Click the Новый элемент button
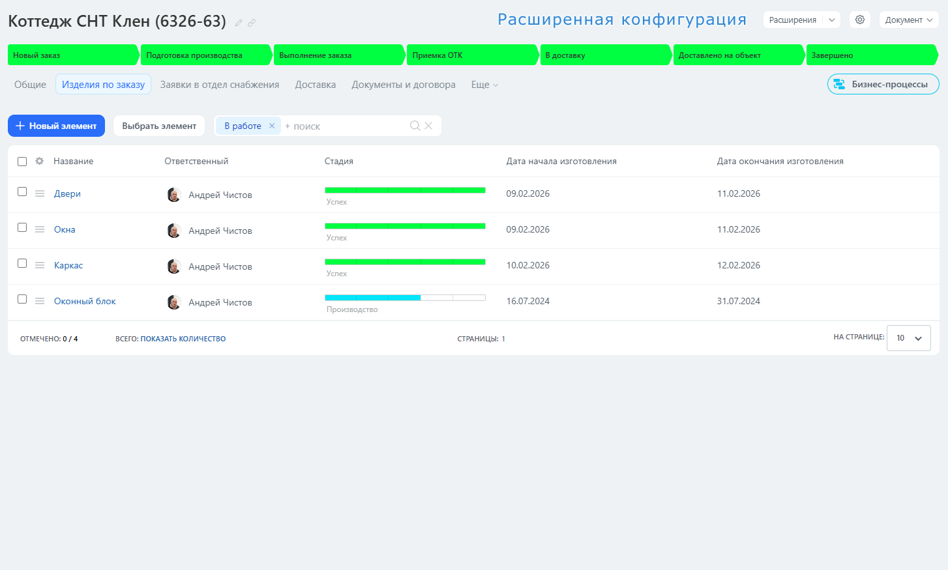The height and width of the screenshot is (570, 948). click(56, 126)
